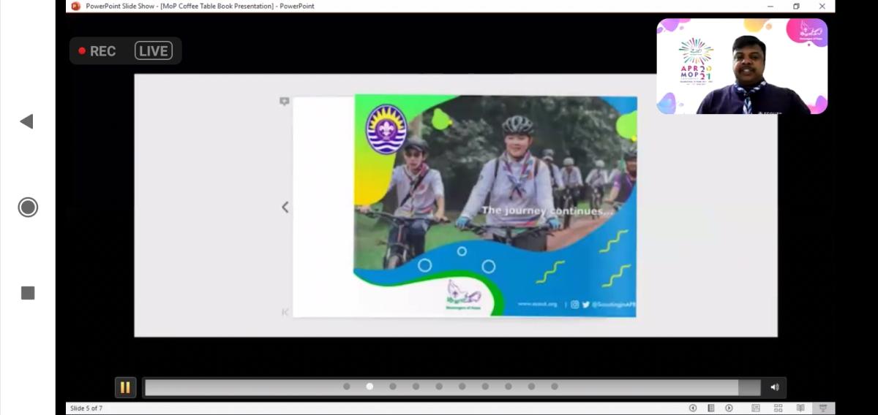878x415 pixels.
Task: Mute the video with the speaker icon
Action: (x=775, y=387)
